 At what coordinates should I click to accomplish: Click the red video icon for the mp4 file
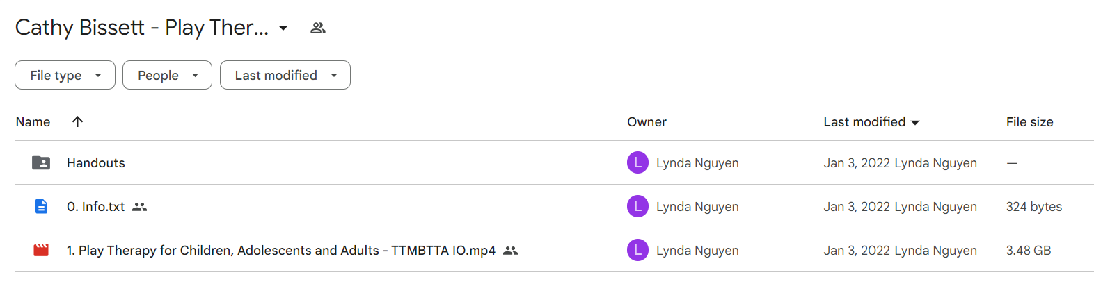tap(41, 250)
